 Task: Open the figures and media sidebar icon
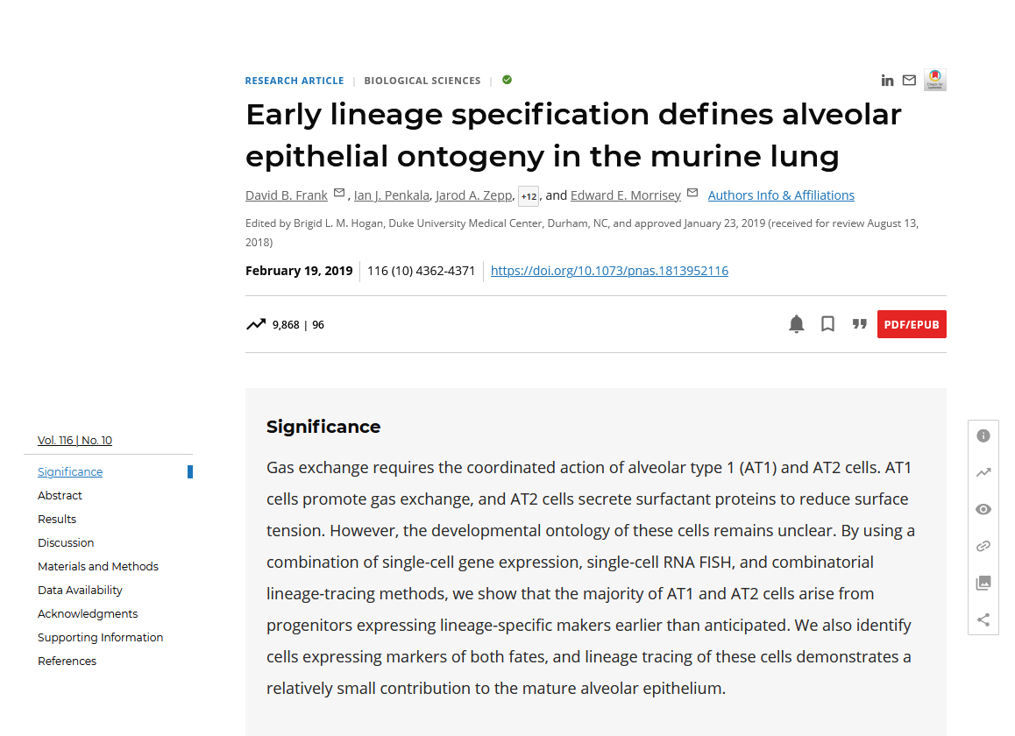[983, 583]
